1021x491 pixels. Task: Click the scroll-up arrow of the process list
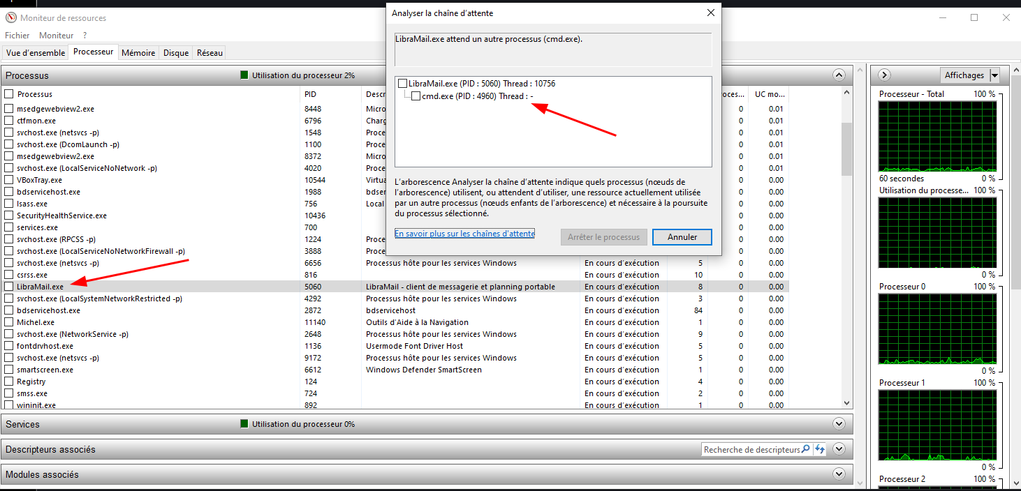click(x=847, y=93)
